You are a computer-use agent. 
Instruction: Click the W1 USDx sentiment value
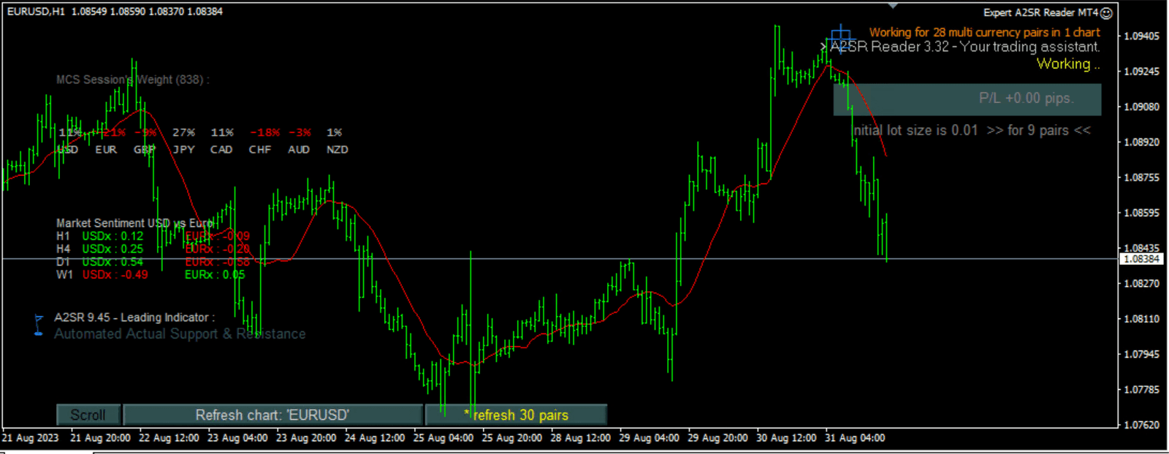tap(115, 275)
